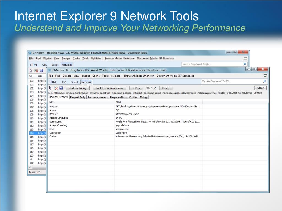Open the Response Headers tab

click(x=98, y=97)
